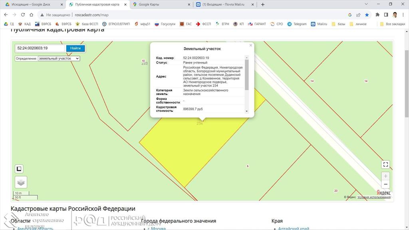Close the Земельный участок info popup
Image resolution: width=409 pixels, height=230 pixels.
pos(251,46)
